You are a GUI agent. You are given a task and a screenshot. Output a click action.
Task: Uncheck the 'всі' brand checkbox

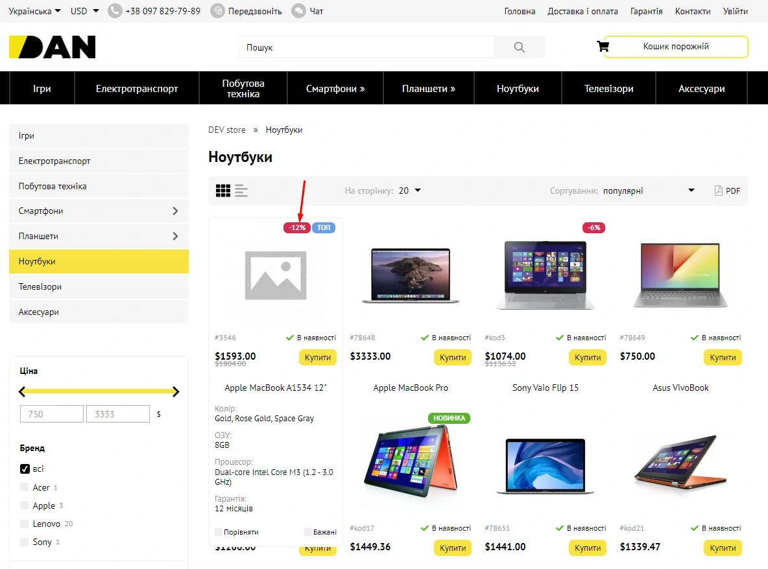click(x=25, y=469)
